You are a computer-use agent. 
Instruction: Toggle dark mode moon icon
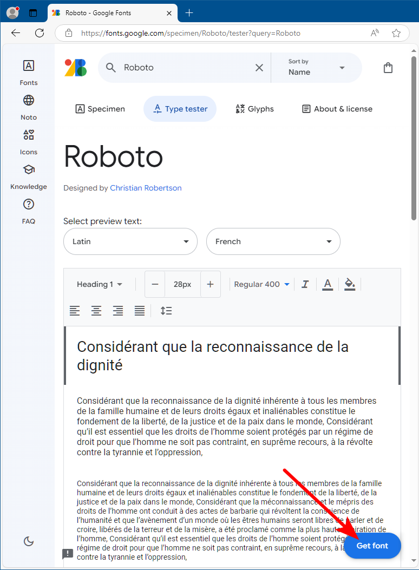tap(29, 541)
